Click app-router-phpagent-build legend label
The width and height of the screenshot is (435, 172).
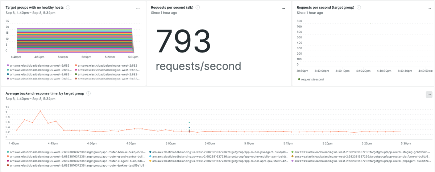click(x=362, y=161)
